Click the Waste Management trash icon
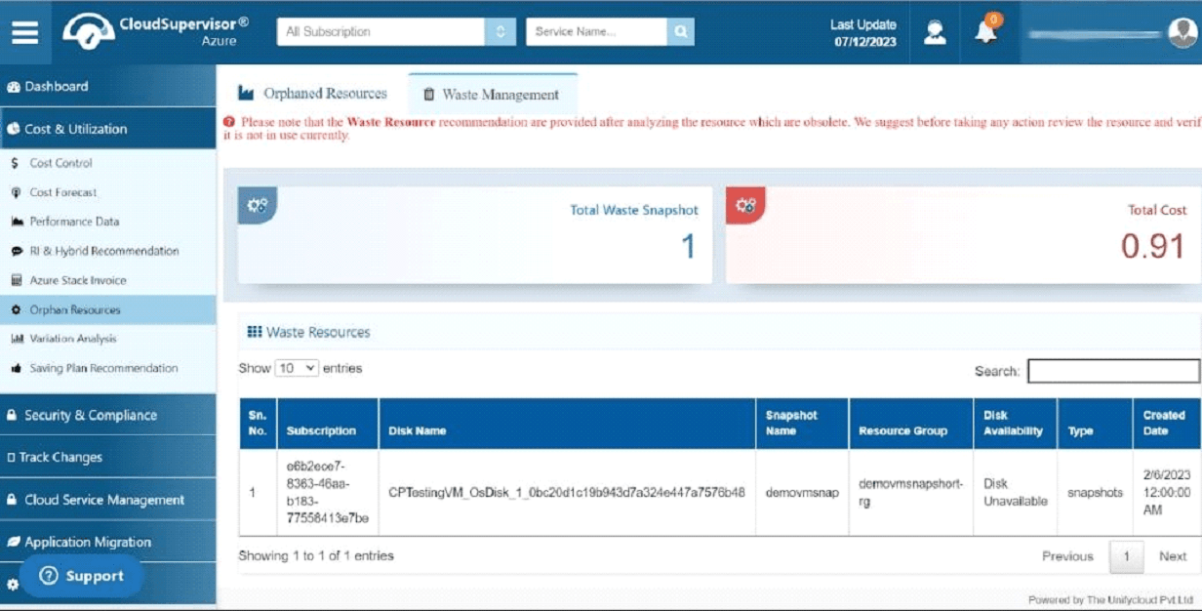The image size is (1202, 611). coord(428,95)
